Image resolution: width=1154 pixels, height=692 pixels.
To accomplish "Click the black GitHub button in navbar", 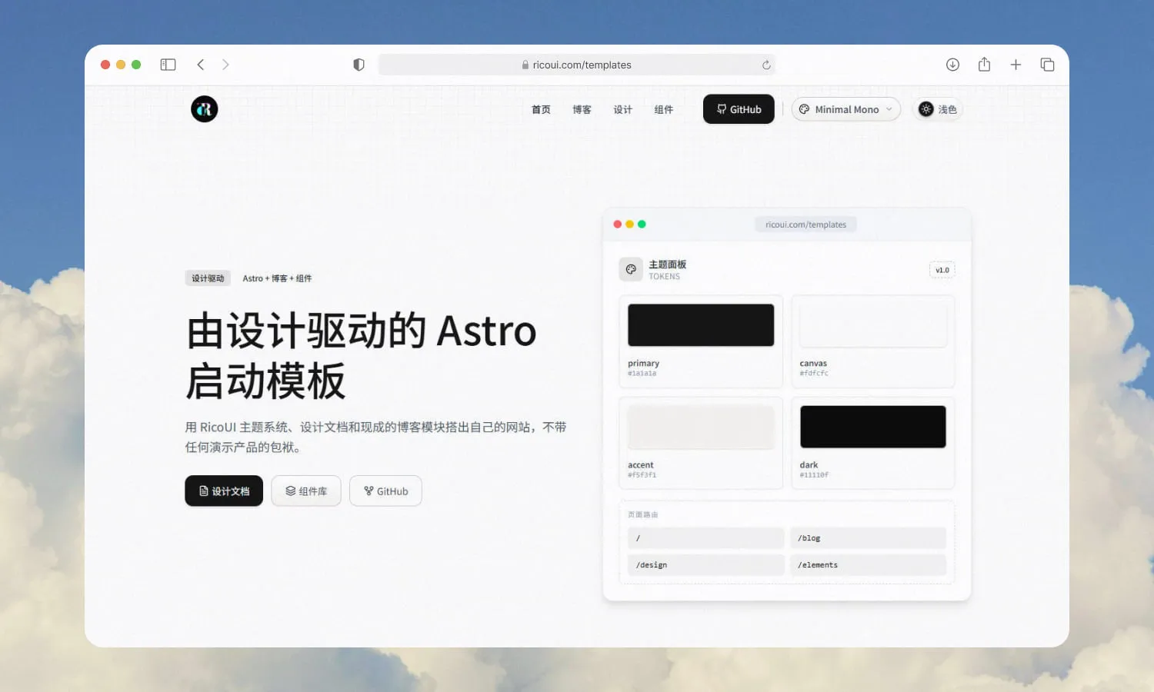I will click(x=739, y=109).
